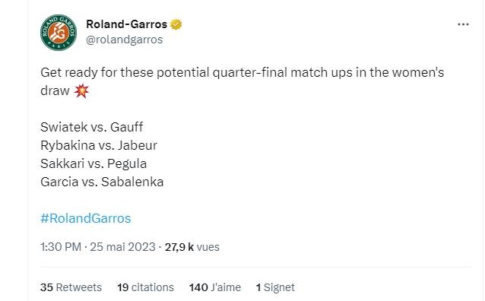Click the collision emoji after draw

81,91
